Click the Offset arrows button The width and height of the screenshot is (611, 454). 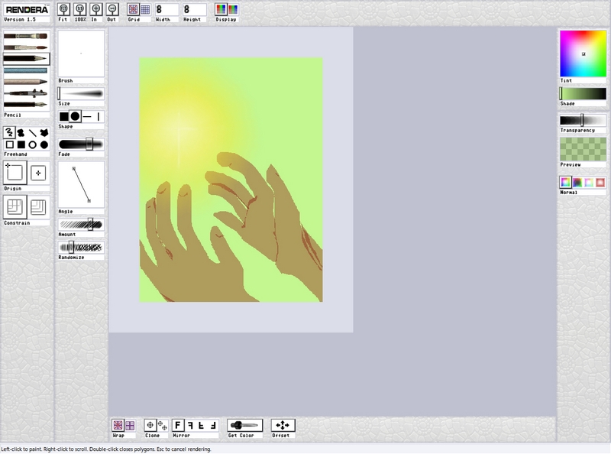[283, 425]
